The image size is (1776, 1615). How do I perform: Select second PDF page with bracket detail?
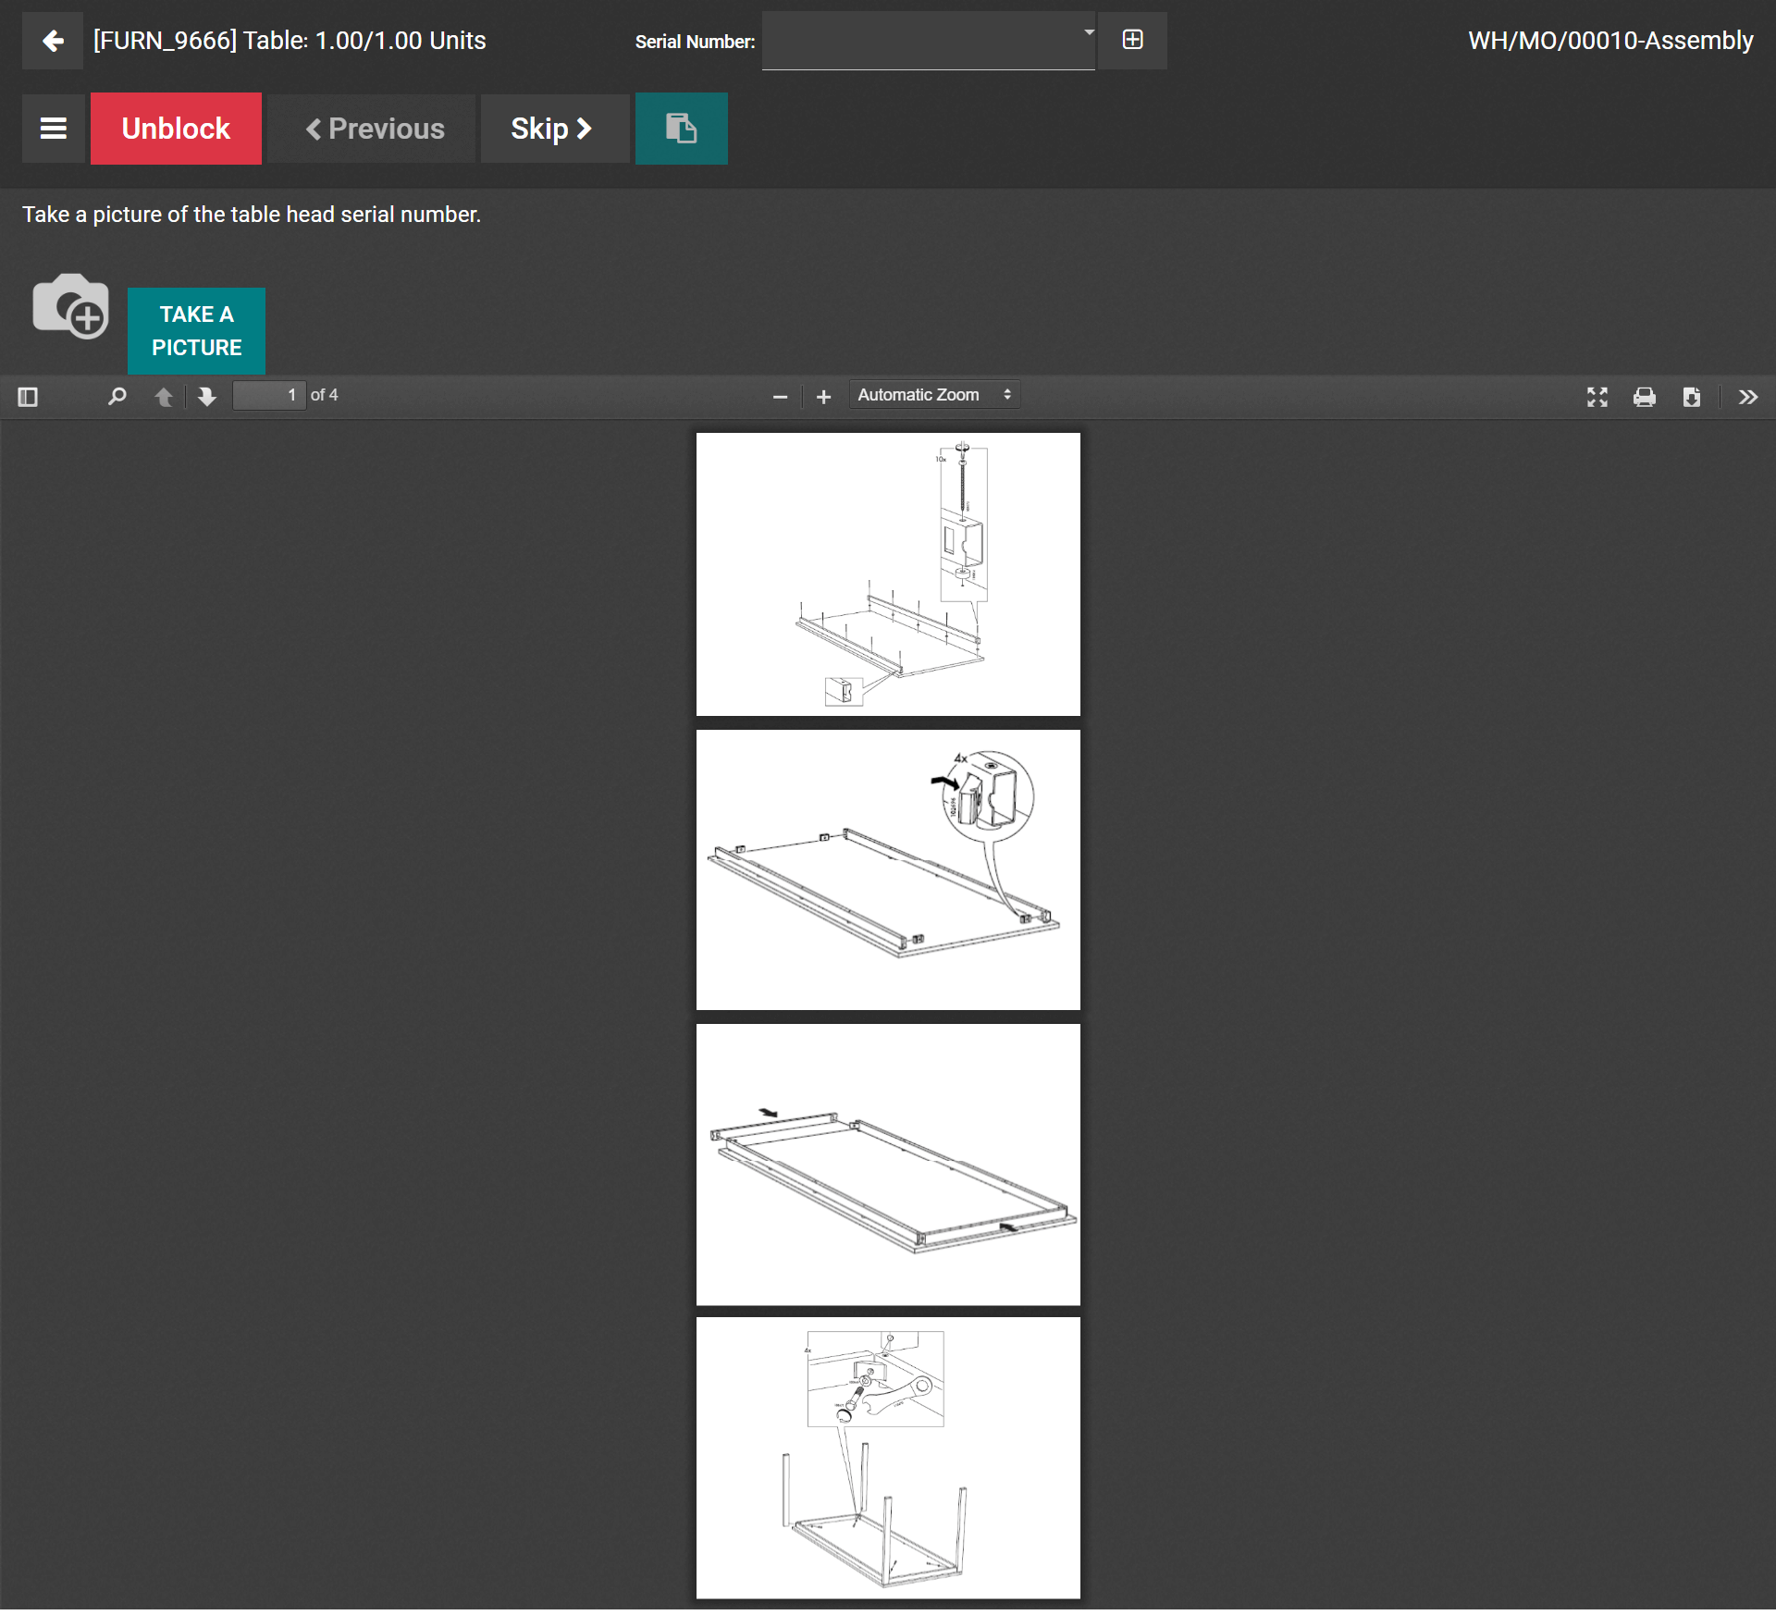(888, 869)
